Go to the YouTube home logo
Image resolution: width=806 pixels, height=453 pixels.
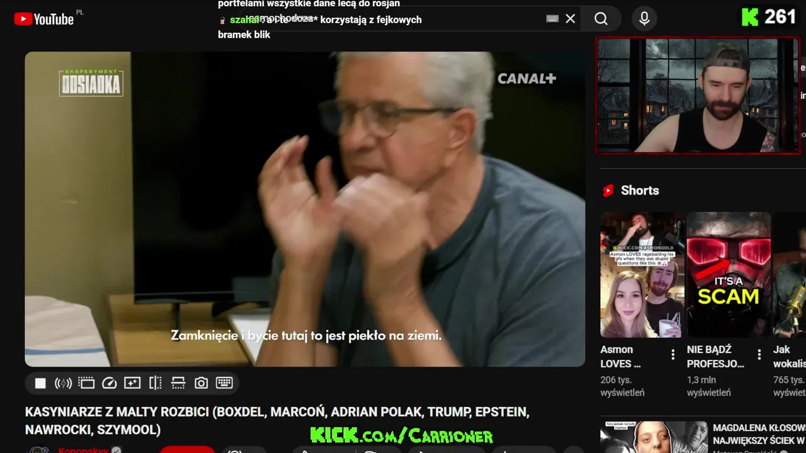44,19
